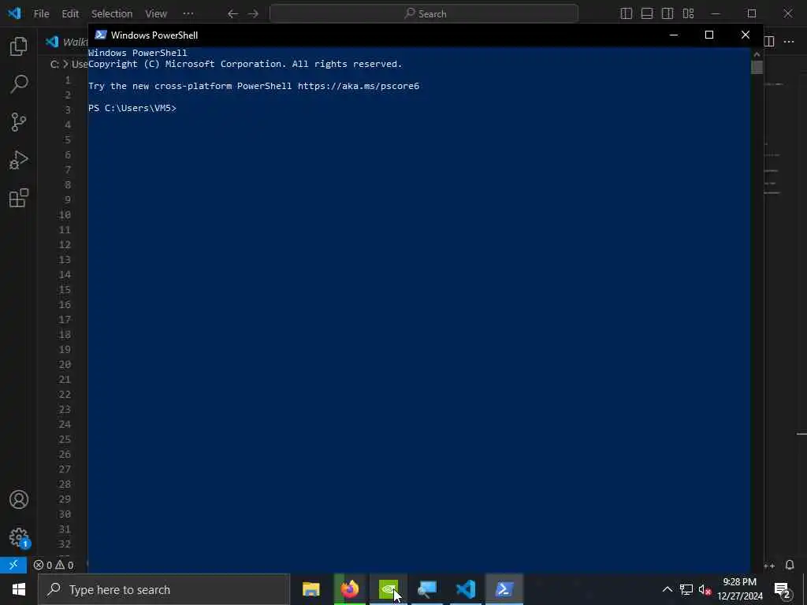This screenshot has width=807, height=605.
Task: Open the Selection menu
Action: tap(112, 14)
